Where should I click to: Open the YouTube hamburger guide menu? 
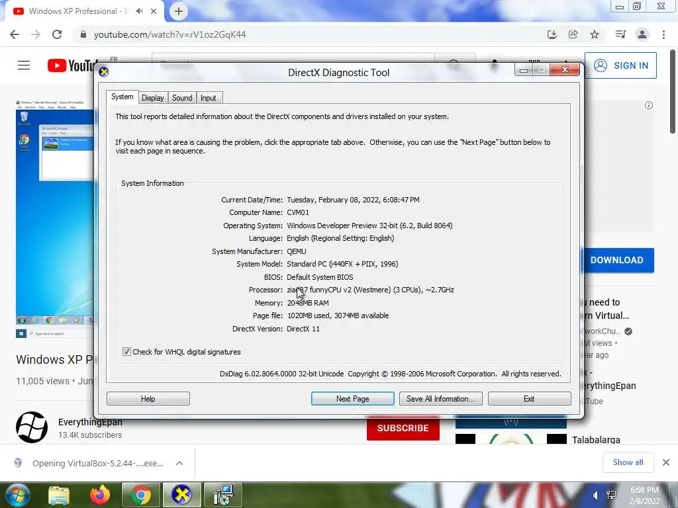click(x=24, y=65)
